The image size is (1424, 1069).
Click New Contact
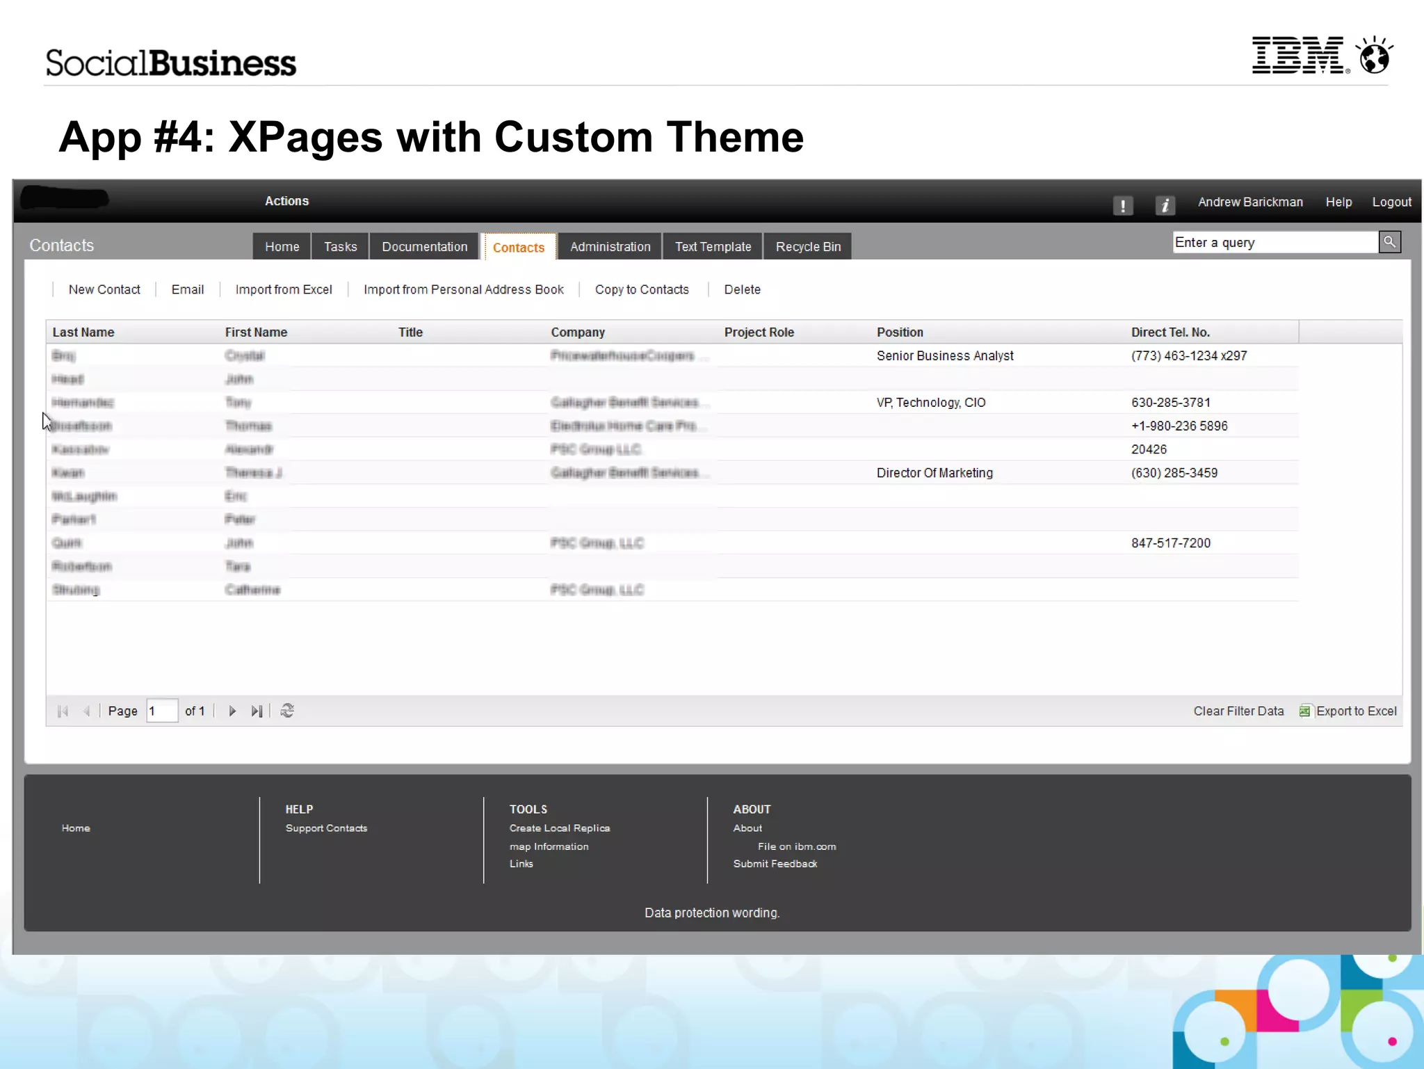pos(104,289)
